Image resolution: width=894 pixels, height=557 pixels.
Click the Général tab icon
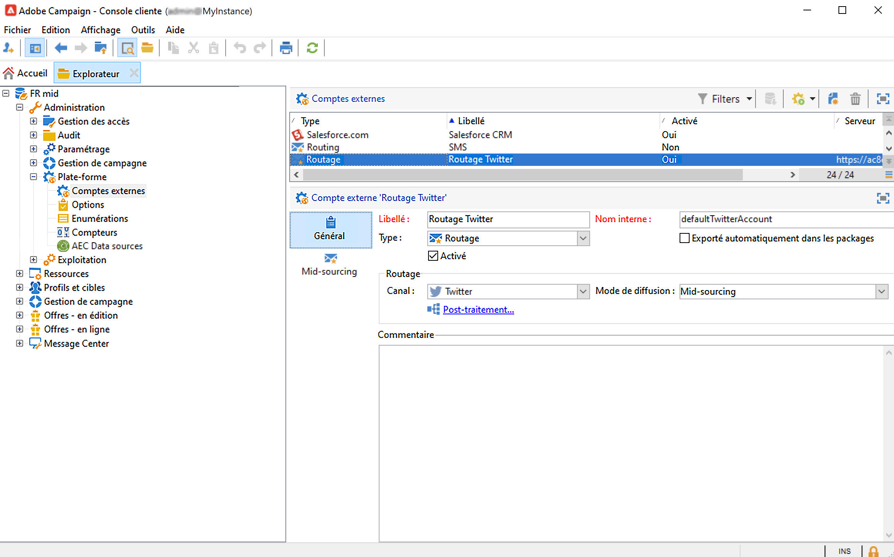(331, 223)
